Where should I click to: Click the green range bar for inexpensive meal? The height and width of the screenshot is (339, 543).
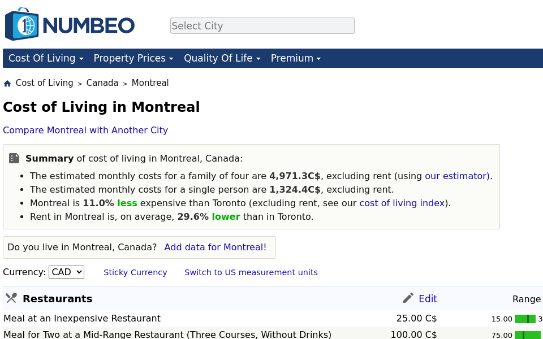[526, 319]
